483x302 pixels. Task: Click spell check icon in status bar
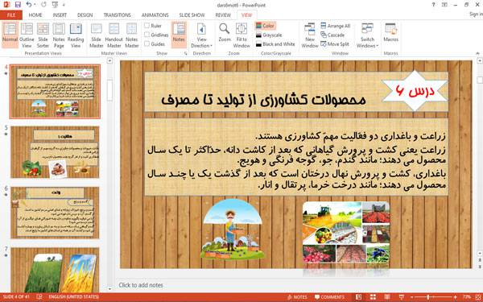[x=39, y=296]
